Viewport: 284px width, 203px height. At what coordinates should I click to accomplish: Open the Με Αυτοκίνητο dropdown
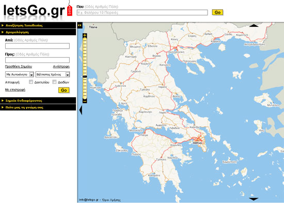20,74
